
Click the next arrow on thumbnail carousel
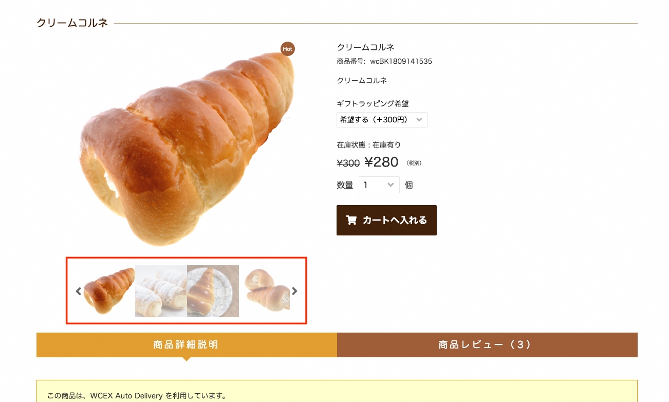pyautogui.click(x=294, y=291)
